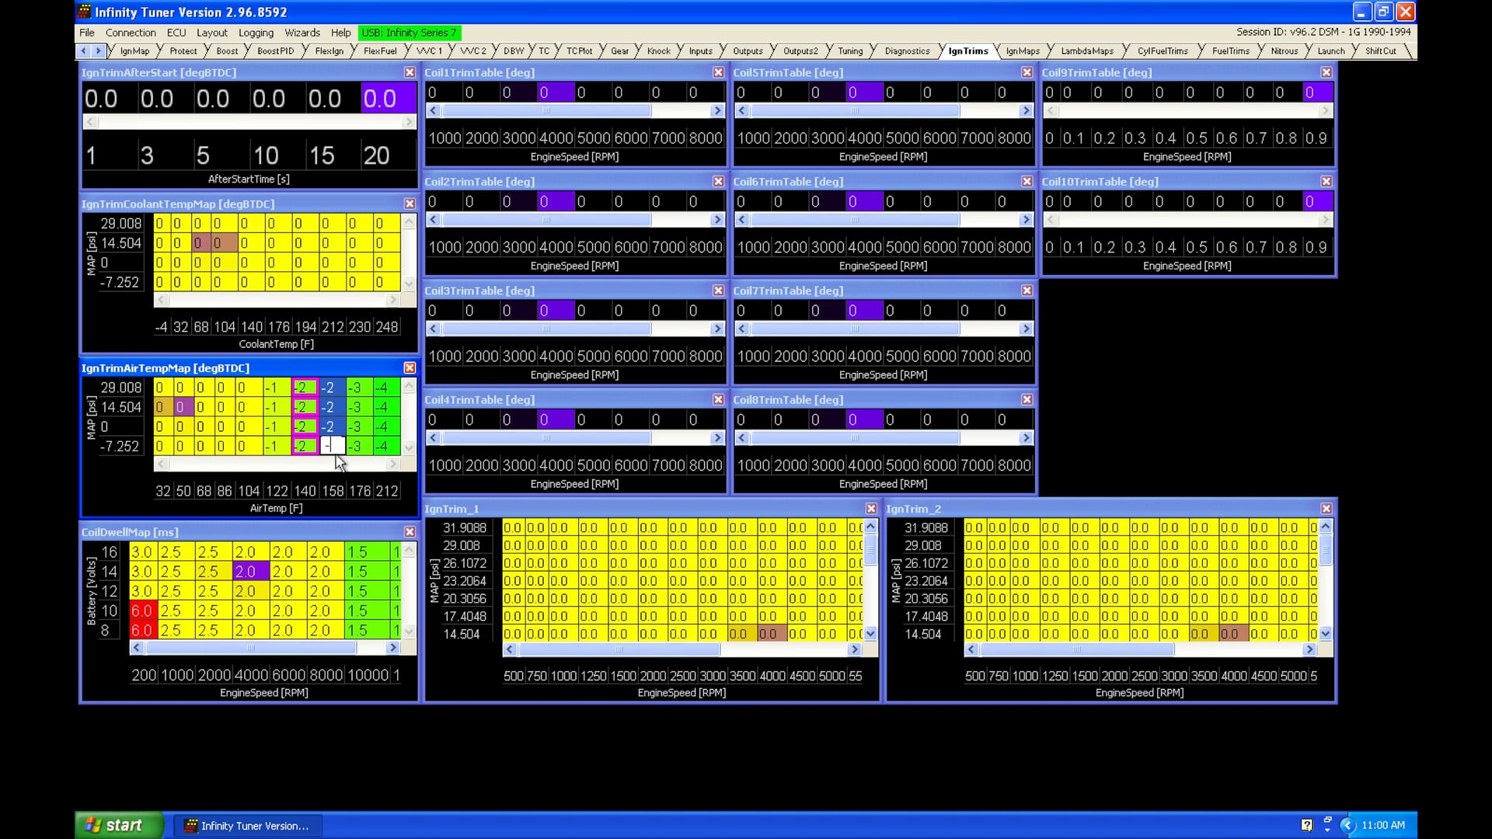Switch to the IgnMaps tab
This screenshot has width=1492, height=839.
[1022, 51]
